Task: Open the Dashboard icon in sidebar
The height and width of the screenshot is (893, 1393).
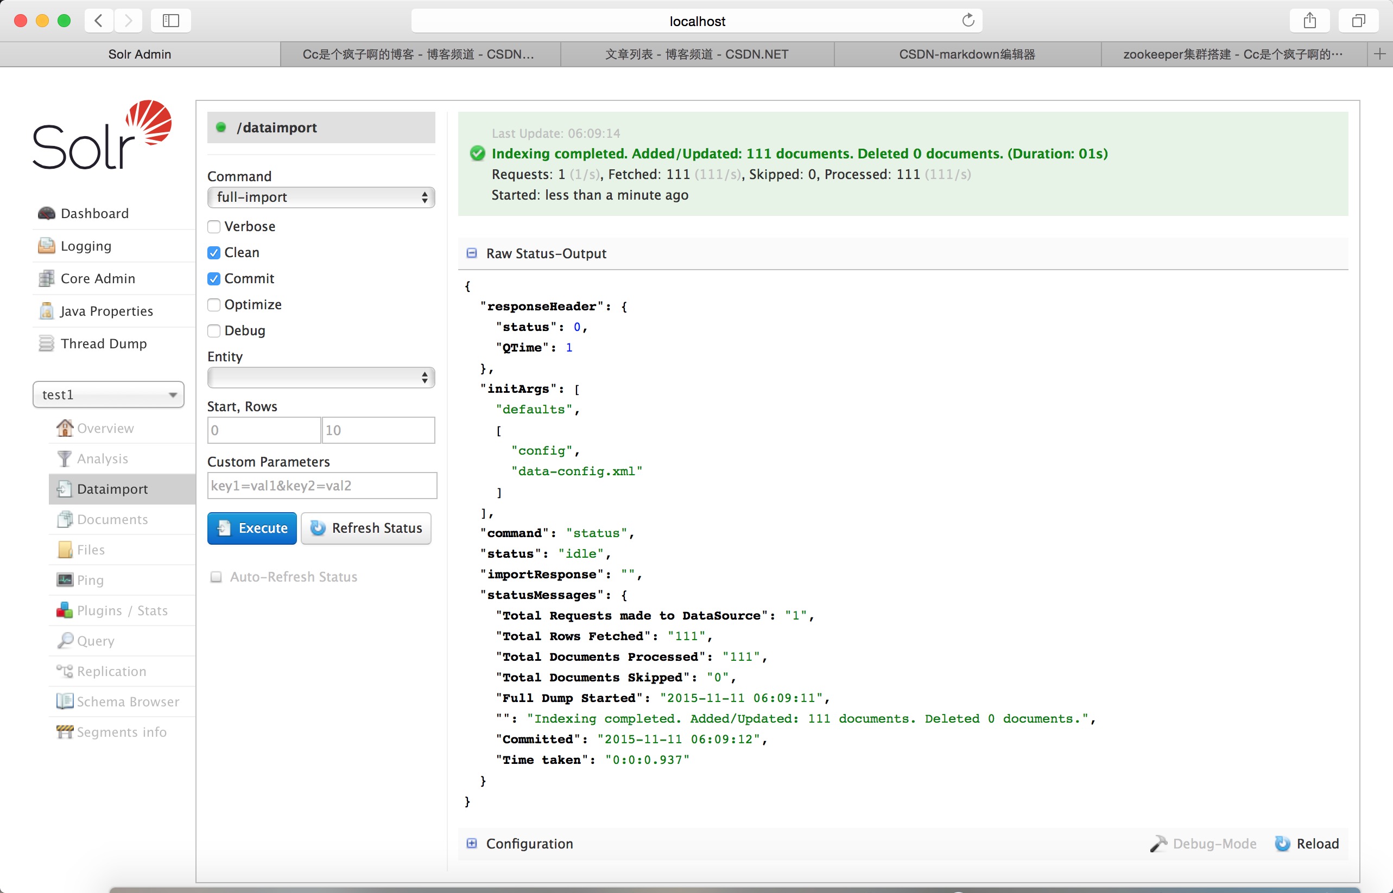Action: tap(46, 213)
